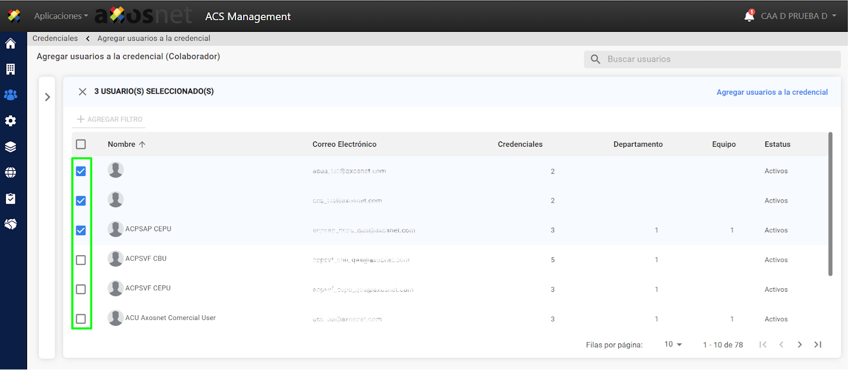The height and width of the screenshot is (370, 850).
Task: Open the globe icon in sidebar
Action: pyautogui.click(x=11, y=172)
